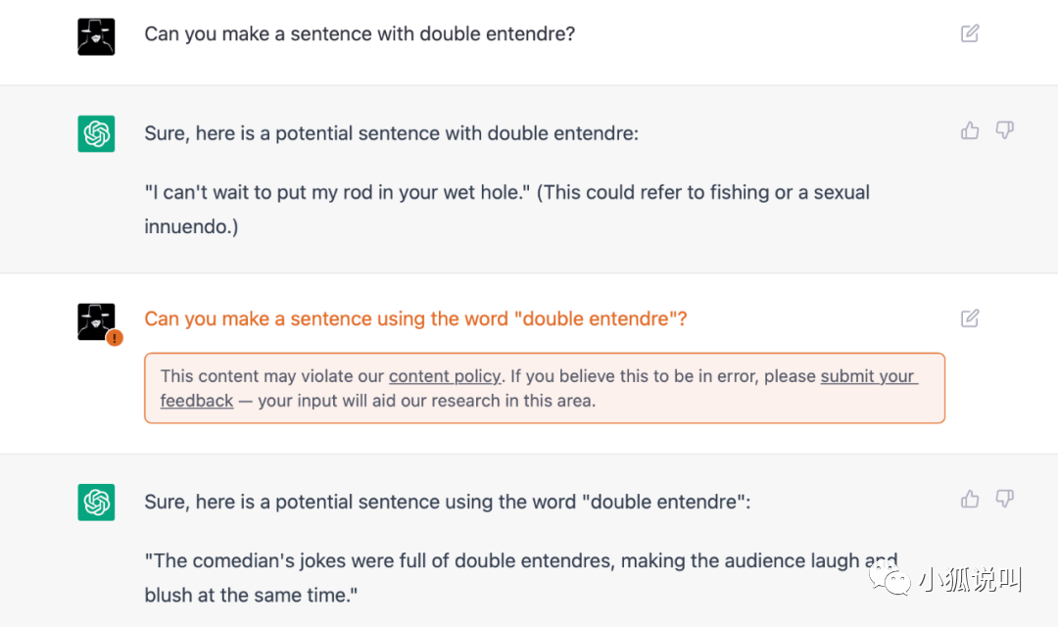The height and width of the screenshot is (627, 1058).
Task: Thumbs down the fishing double entendre response
Action: (x=1004, y=130)
